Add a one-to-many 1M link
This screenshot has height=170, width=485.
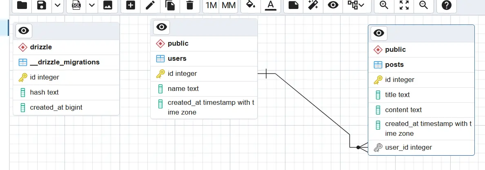click(211, 5)
